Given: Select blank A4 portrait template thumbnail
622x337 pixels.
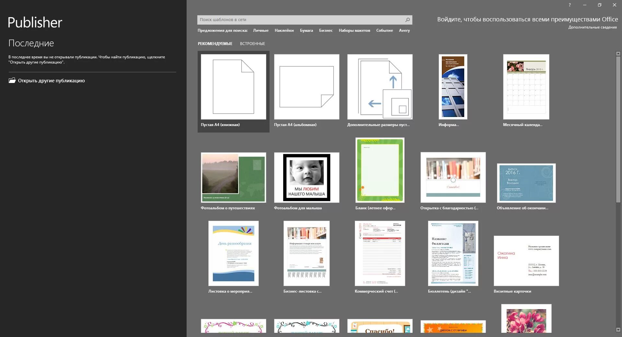Looking at the screenshot, I should tap(234, 87).
